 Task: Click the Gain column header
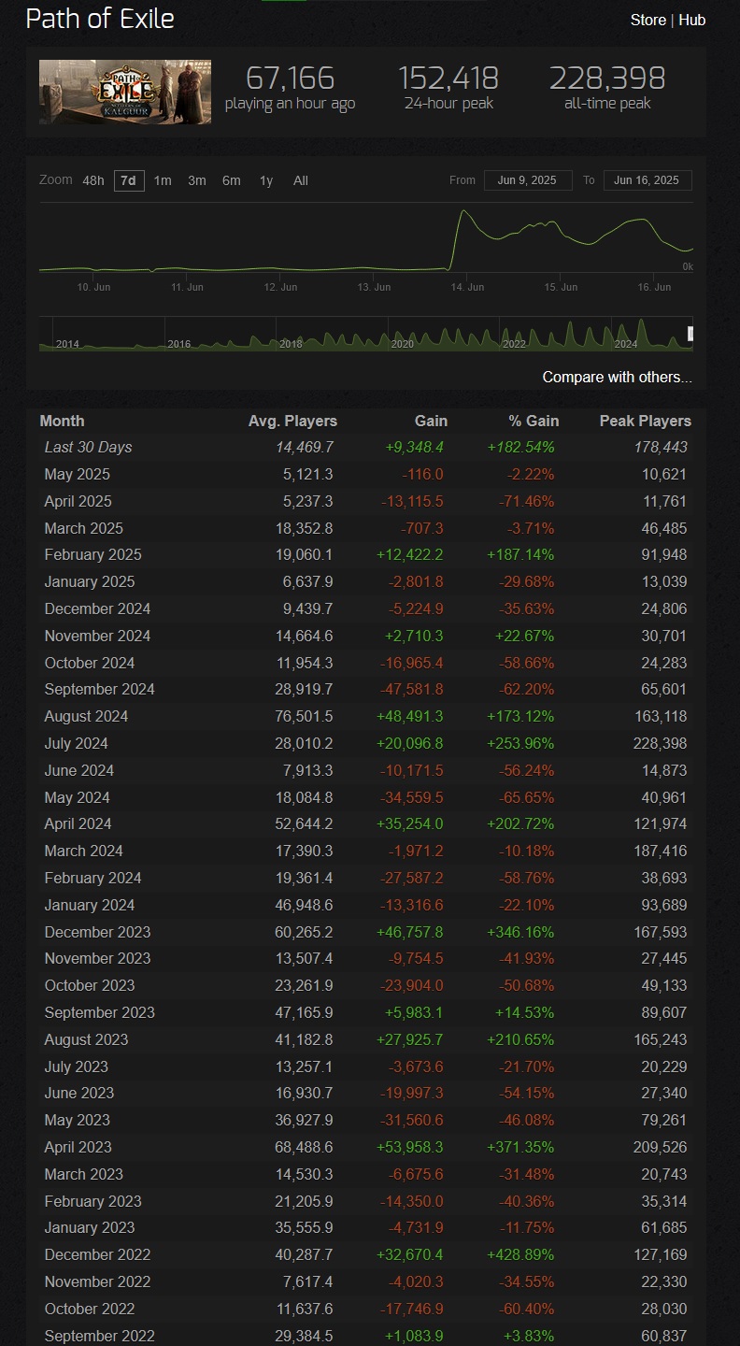coord(431,421)
